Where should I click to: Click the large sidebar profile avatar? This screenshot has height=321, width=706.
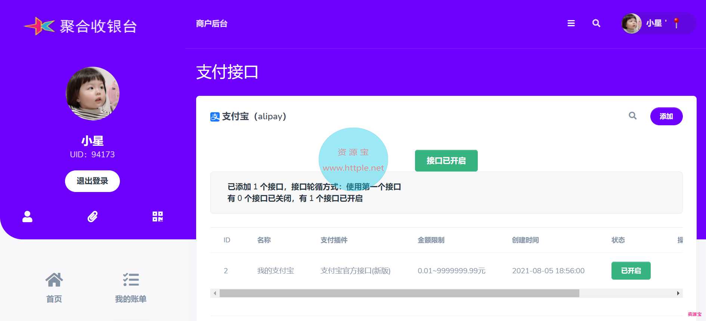point(93,94)
